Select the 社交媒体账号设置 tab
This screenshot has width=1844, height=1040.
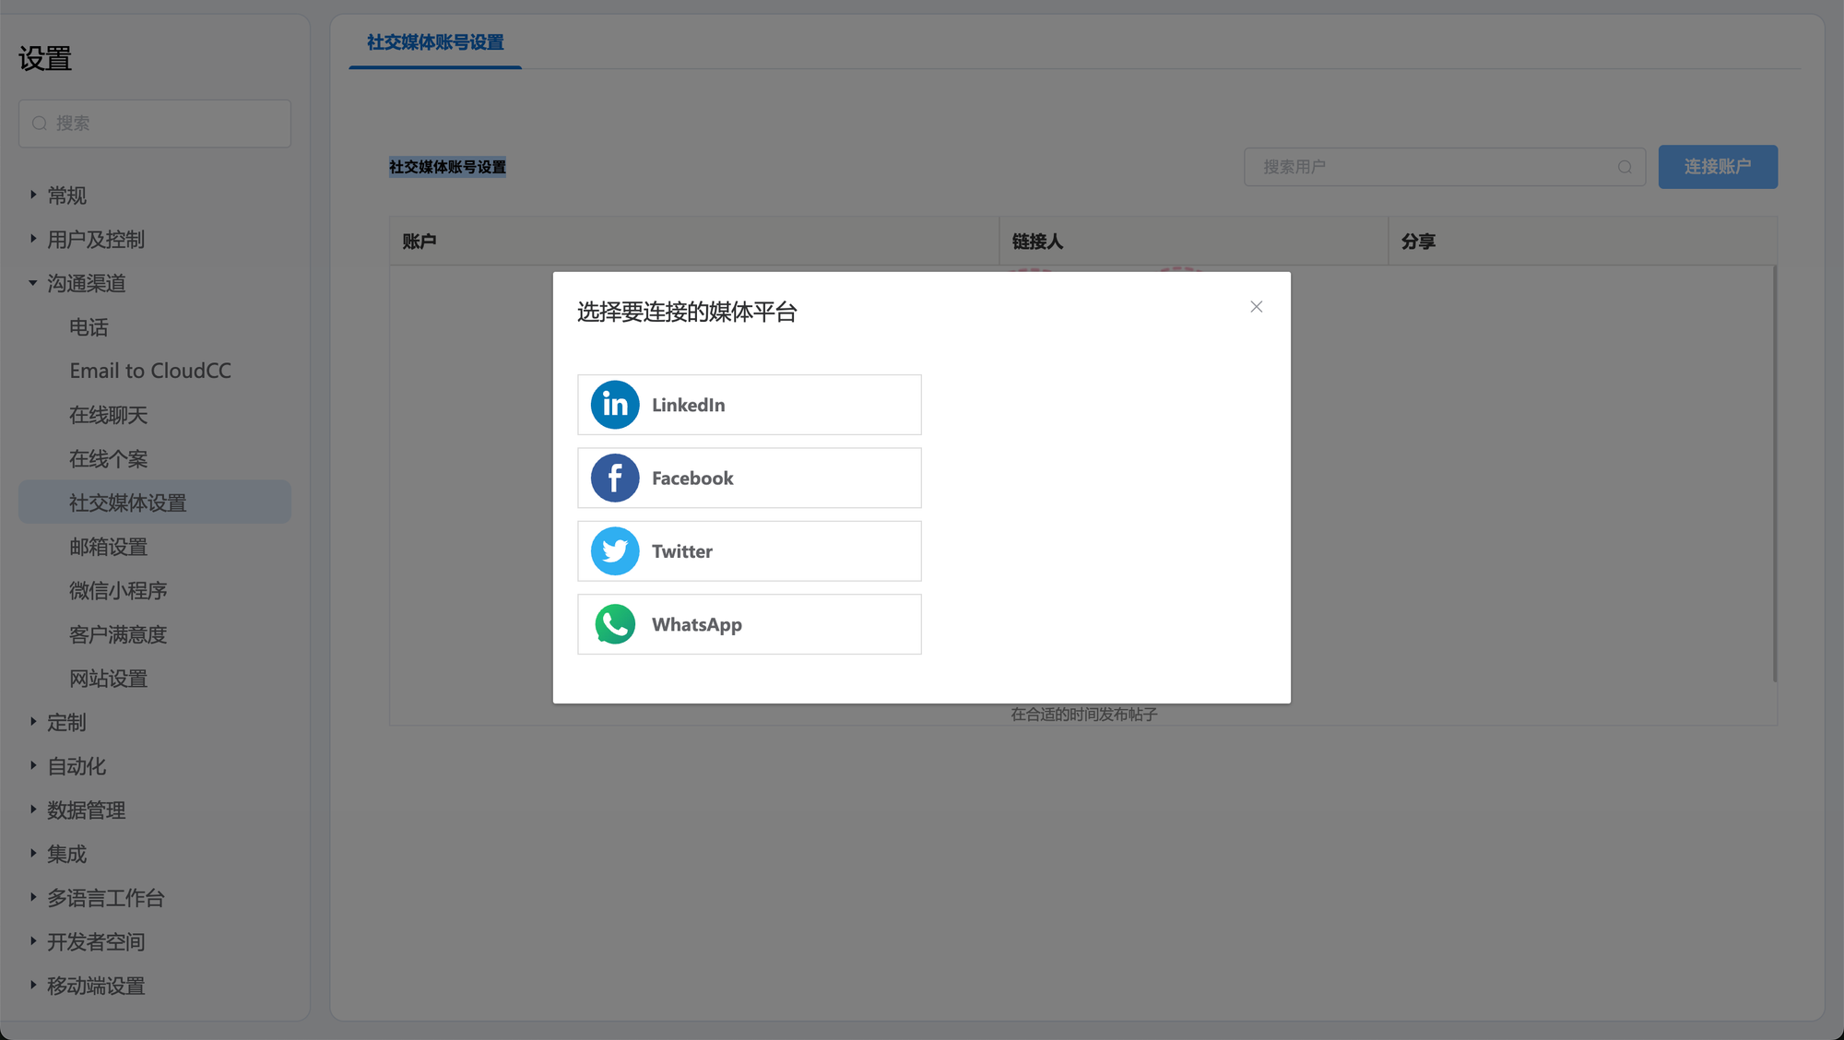(x=435, y=42)
